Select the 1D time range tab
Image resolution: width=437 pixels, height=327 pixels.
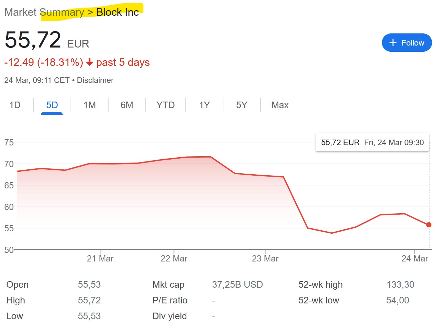click(15, 105)
